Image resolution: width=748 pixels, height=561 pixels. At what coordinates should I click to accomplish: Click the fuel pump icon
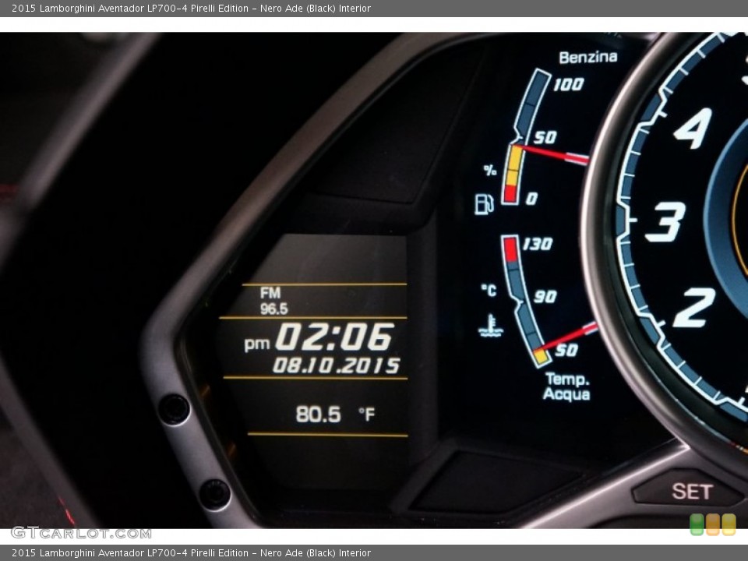[x=484, y=204]
